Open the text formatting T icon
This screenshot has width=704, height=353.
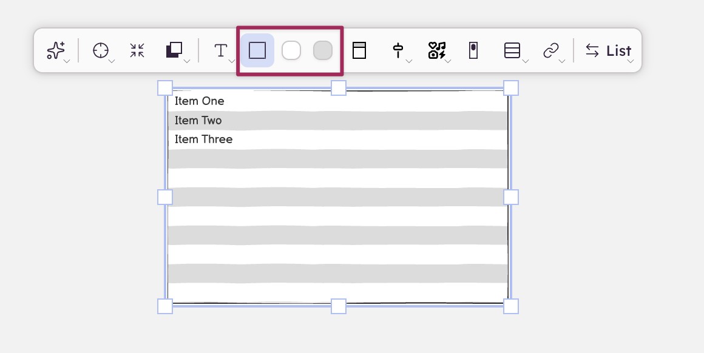tap(222, 50)
